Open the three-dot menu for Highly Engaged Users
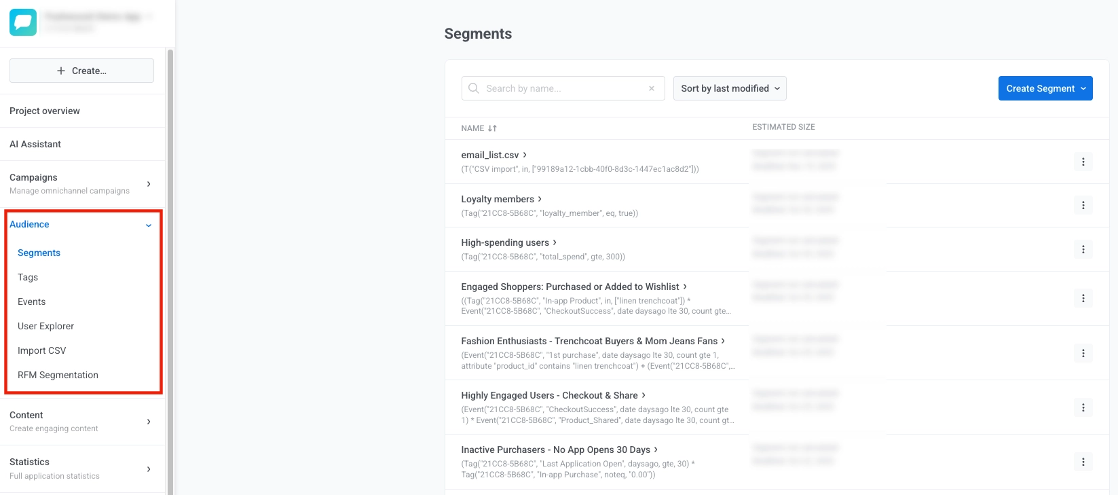1118x495 pixels. pyautogui.click(x=1083, y=407)
